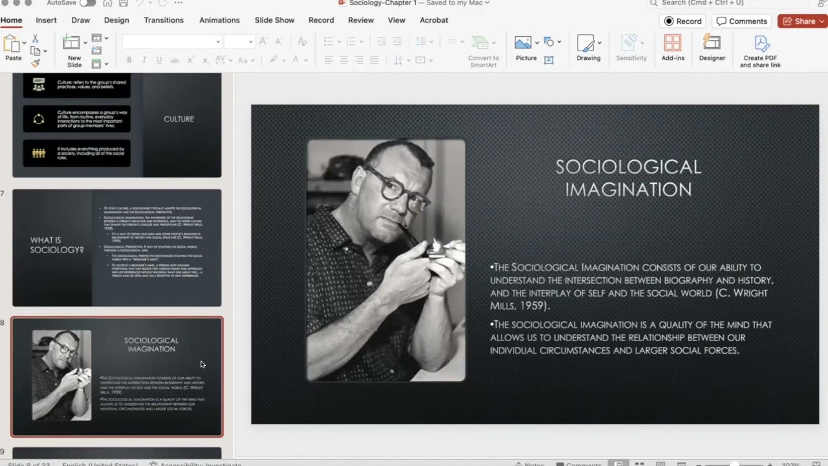Clear all text formatting

(302, 41)
